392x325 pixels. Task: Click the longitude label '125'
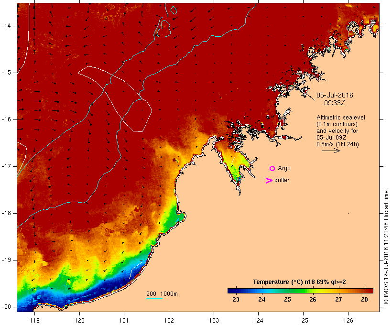click(303, 321)
